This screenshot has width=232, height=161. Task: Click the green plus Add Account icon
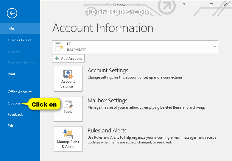pos(57,58)
